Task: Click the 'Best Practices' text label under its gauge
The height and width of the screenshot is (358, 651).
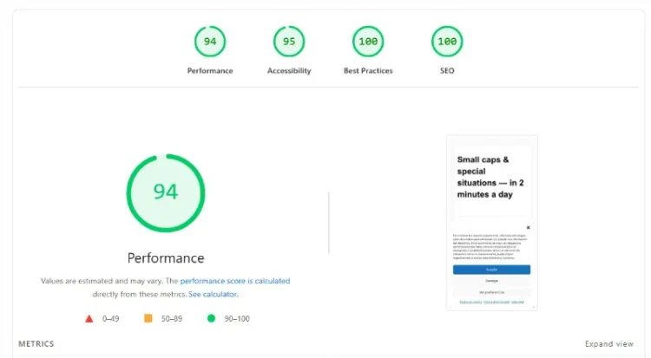Action: point(368,70)
